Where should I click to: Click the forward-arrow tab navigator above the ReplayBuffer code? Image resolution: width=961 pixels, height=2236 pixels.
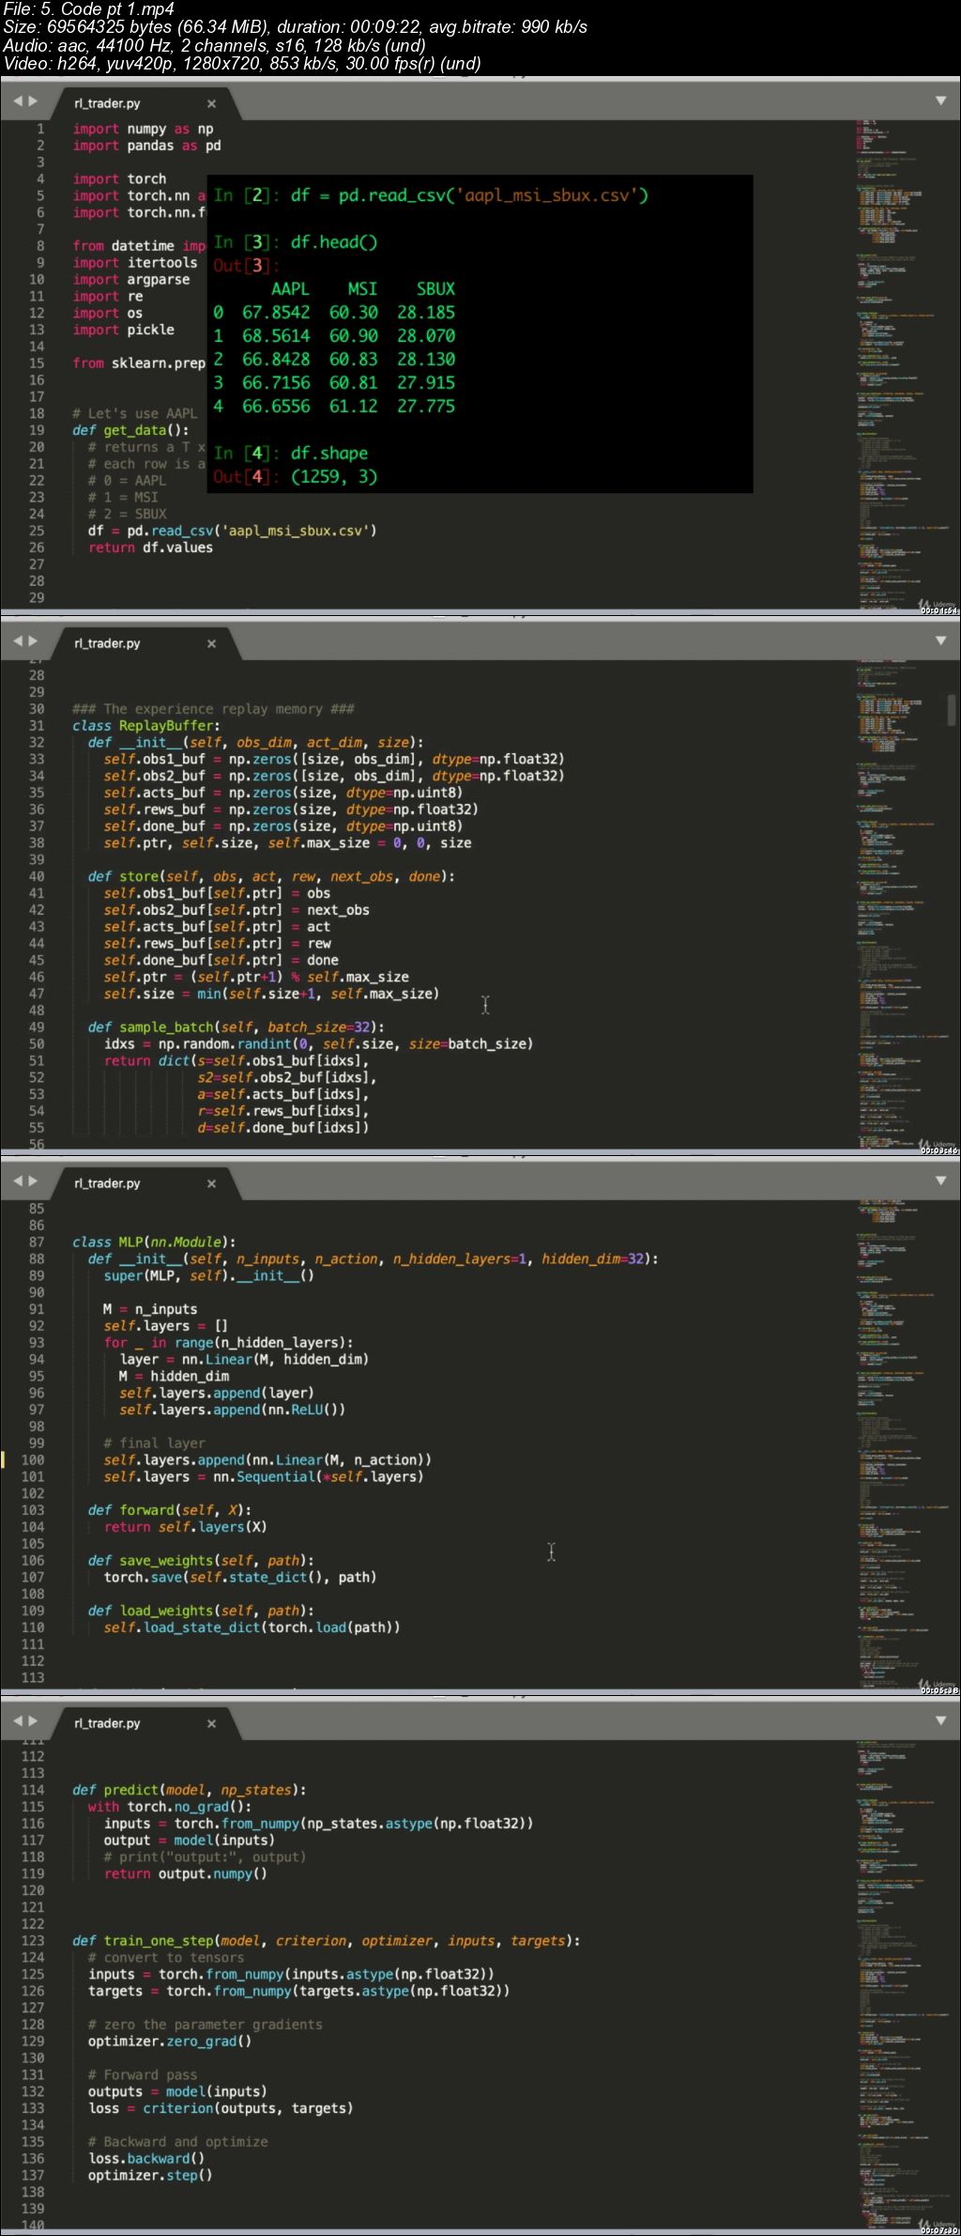coord(33,641)
